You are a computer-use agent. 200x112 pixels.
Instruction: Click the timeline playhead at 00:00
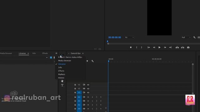108,61
